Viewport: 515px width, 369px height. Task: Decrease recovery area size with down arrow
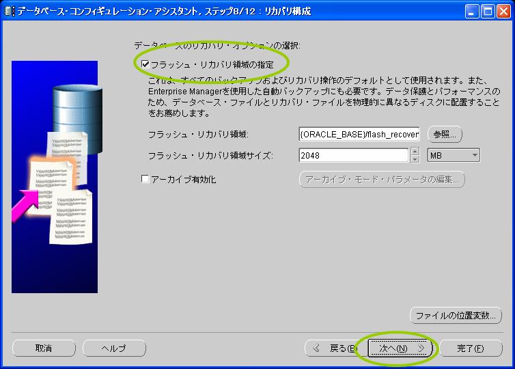click(x=415, y=159)
